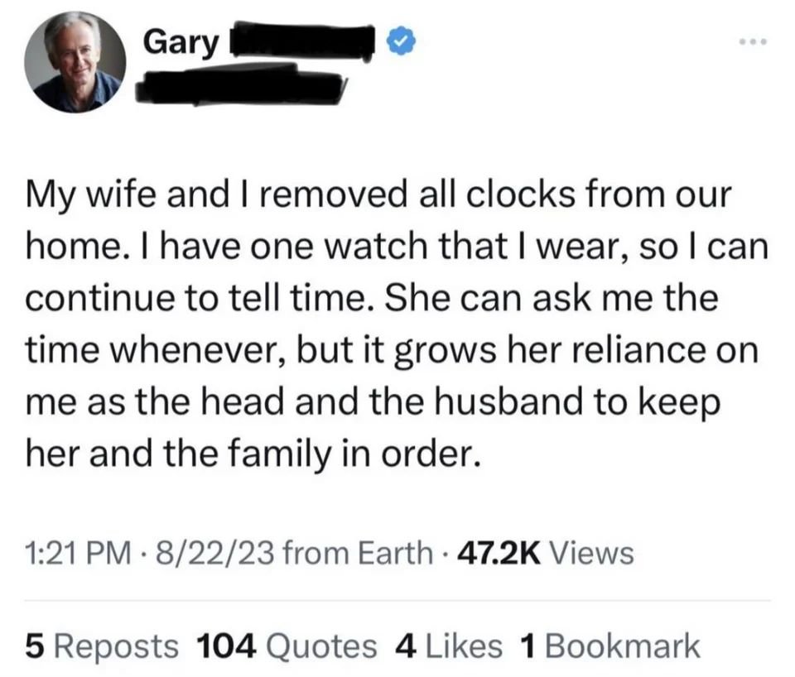Click the Quotes label text
Viewport: 795px width, 677px height.
pyautogui.click(x=321, y=646)
